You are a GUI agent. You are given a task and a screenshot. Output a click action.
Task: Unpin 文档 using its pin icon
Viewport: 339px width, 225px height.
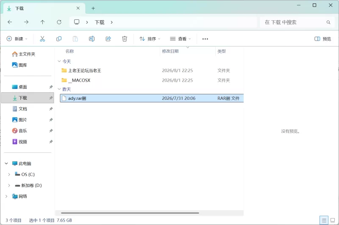51,109
